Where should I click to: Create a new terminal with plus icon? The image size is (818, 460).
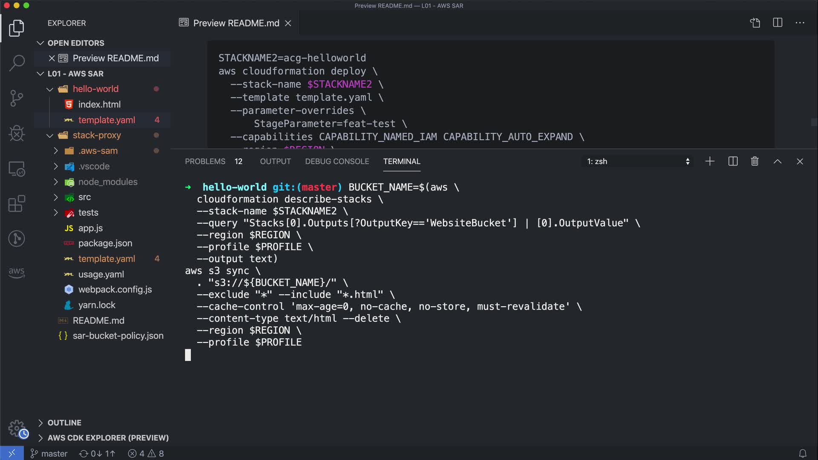coord(710,161)
